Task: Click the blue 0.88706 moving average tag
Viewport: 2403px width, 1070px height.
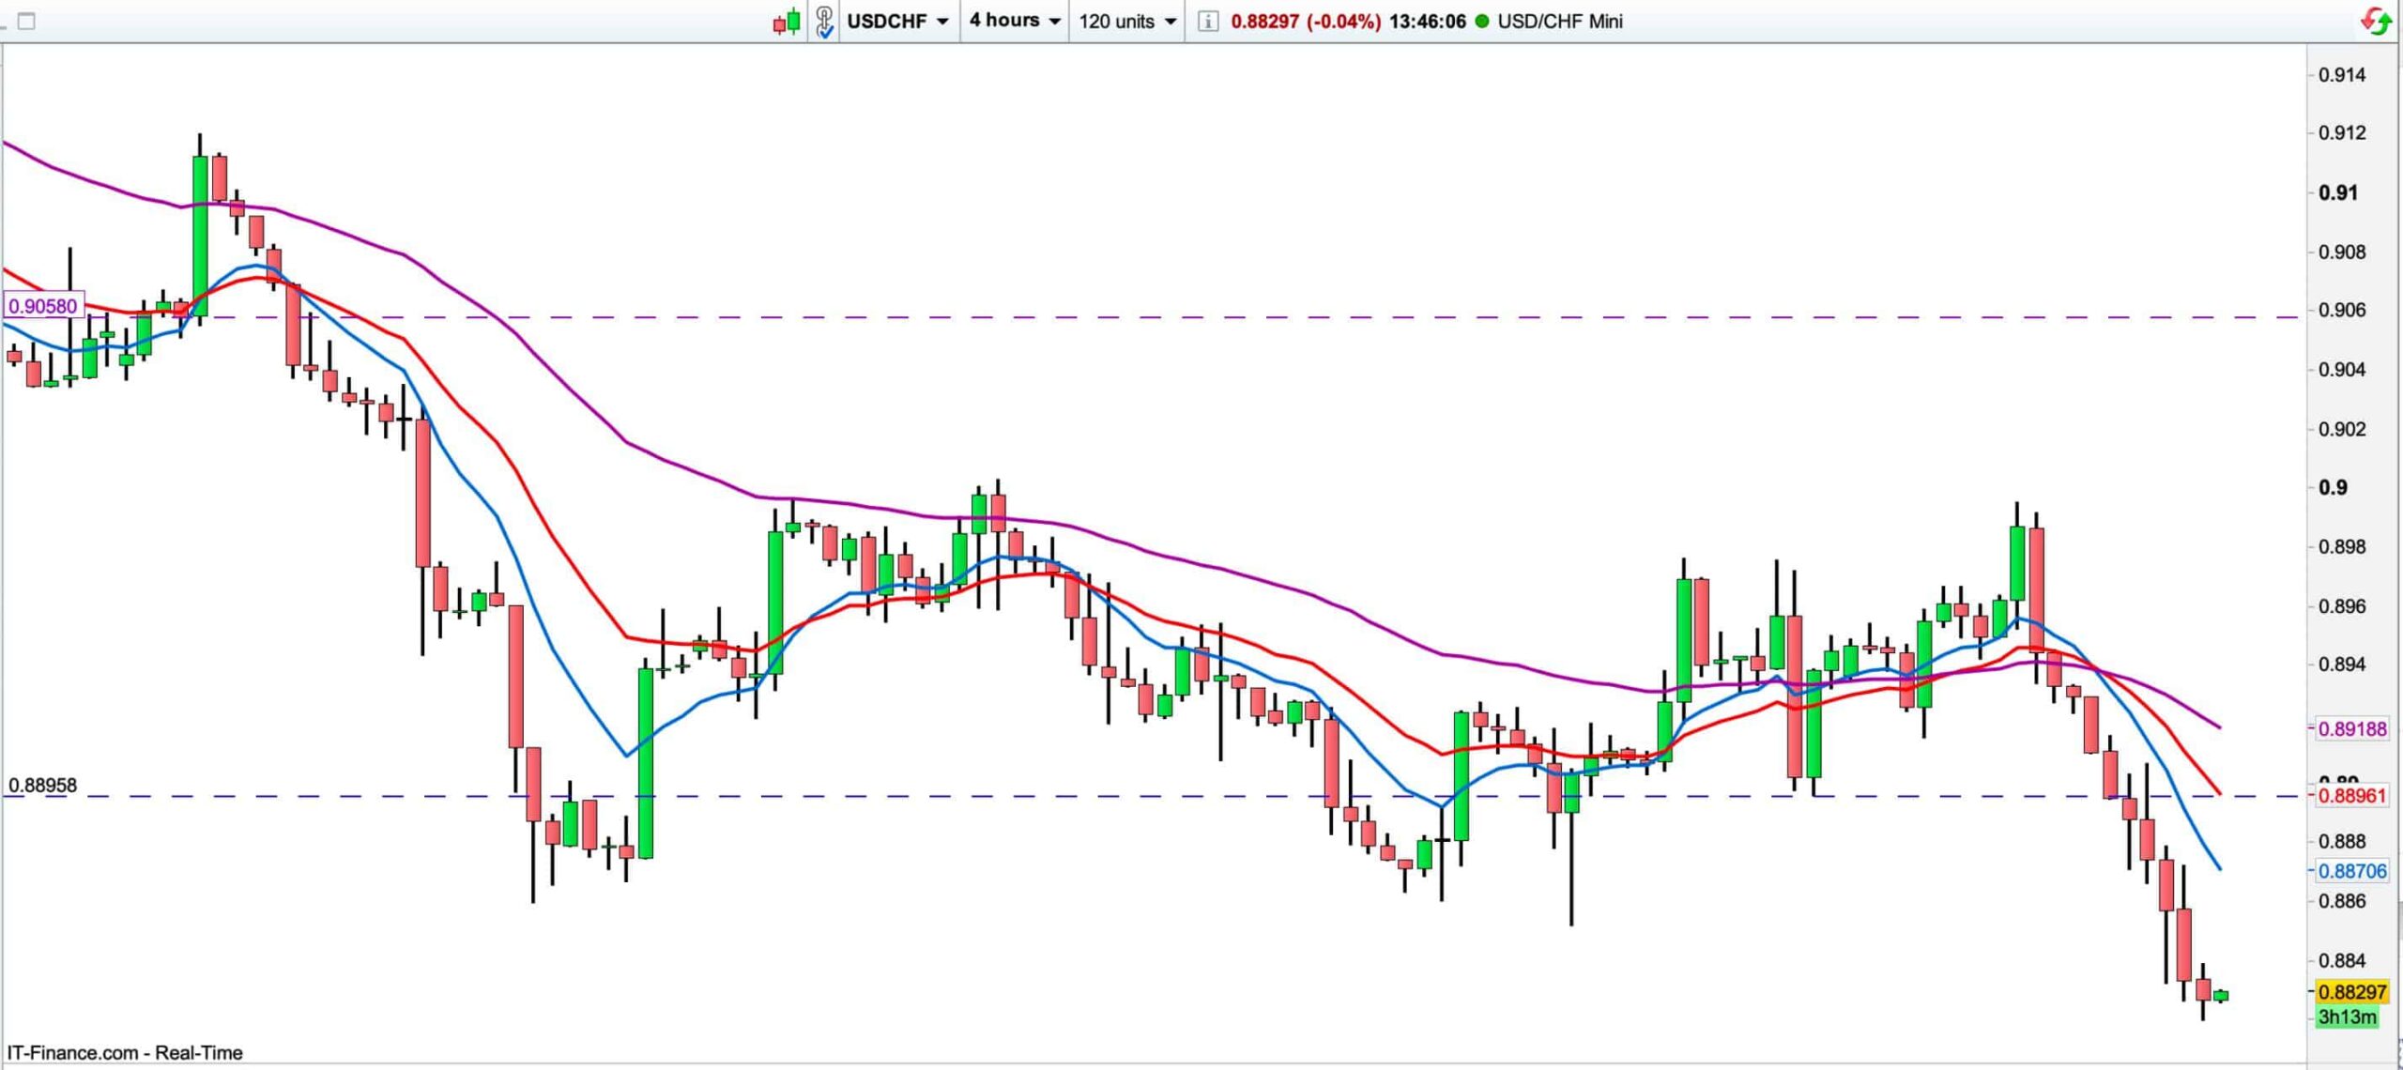Action: coord(2351,871)
